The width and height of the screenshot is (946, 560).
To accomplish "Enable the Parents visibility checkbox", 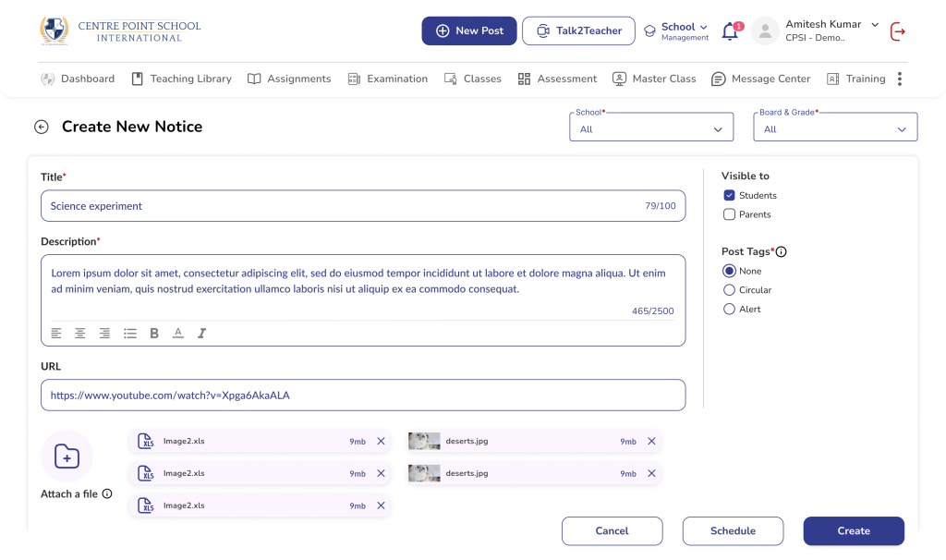I will click(729, 214).
